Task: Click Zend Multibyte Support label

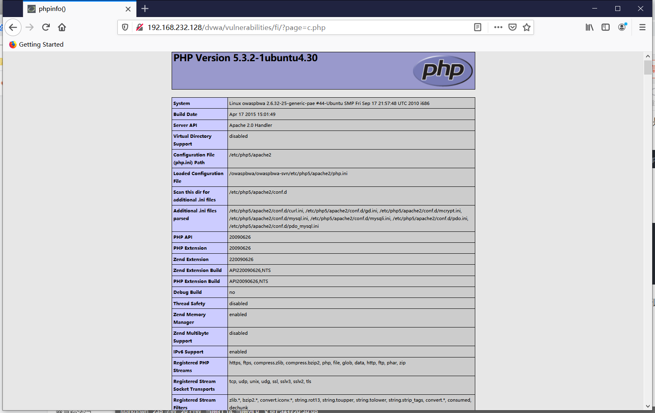Action: pos(191,337)
